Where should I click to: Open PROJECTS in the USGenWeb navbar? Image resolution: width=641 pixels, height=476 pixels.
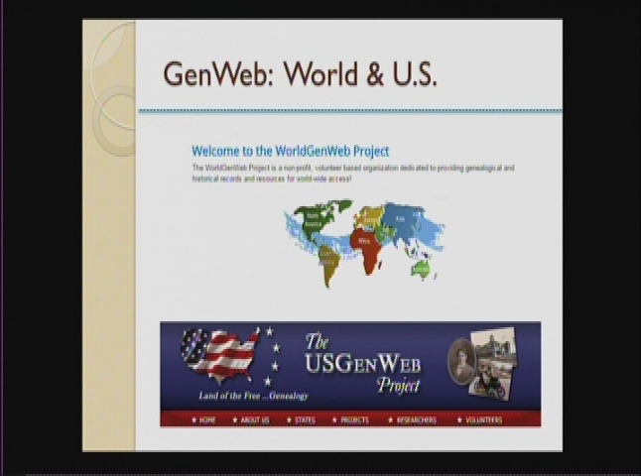pos(350,420)
